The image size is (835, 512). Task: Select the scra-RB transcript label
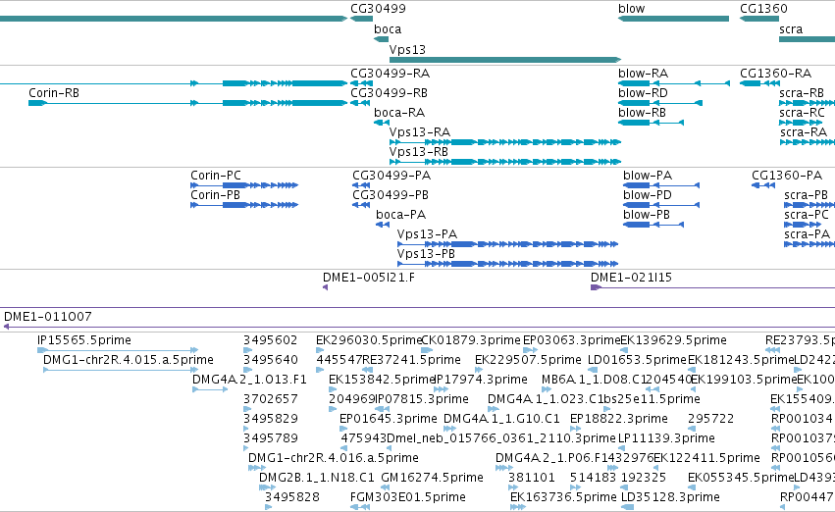[x=802, y=93]
